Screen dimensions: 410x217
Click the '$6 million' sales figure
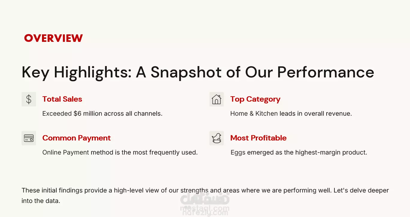coord(88,114)
